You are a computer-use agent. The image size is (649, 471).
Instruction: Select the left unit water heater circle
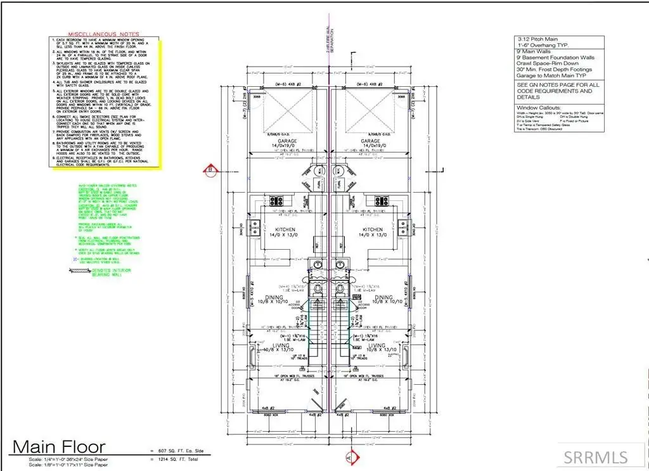pyautogui.click(x=319, y=172)
